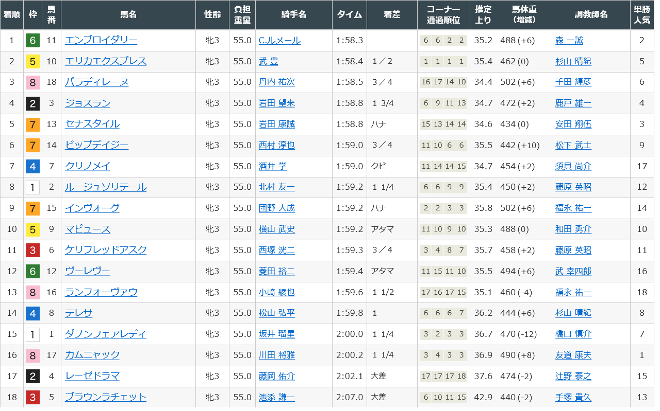Screen dimensions: 660x411
Task: Click the カムニャック horse name
Action: (92, 355)
